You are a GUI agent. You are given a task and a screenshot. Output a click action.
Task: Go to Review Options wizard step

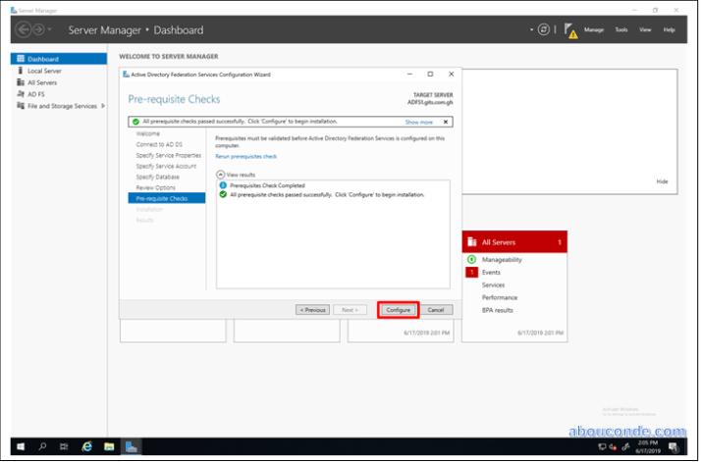[156, 187]
